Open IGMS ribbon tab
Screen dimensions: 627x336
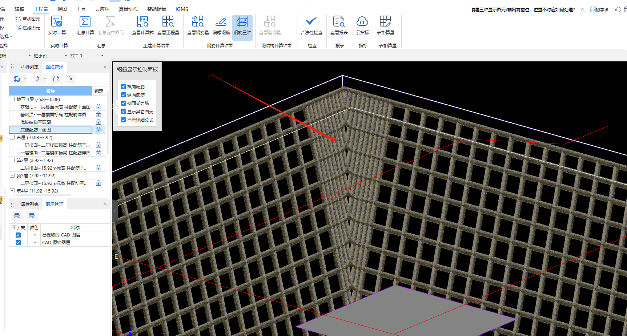pos(182,9)
